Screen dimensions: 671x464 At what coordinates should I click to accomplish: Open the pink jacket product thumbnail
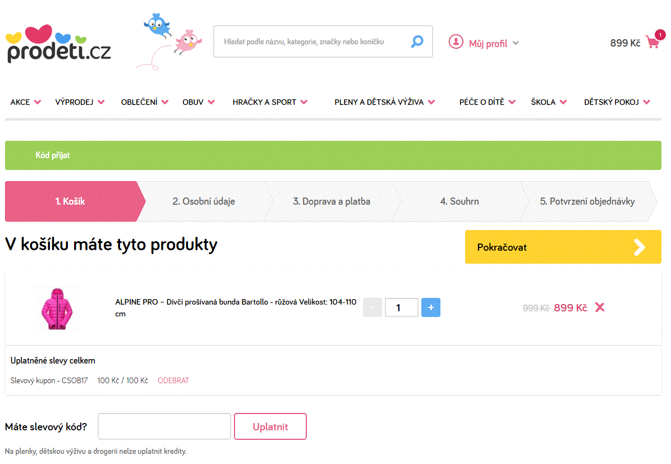[x=57, y=308]
